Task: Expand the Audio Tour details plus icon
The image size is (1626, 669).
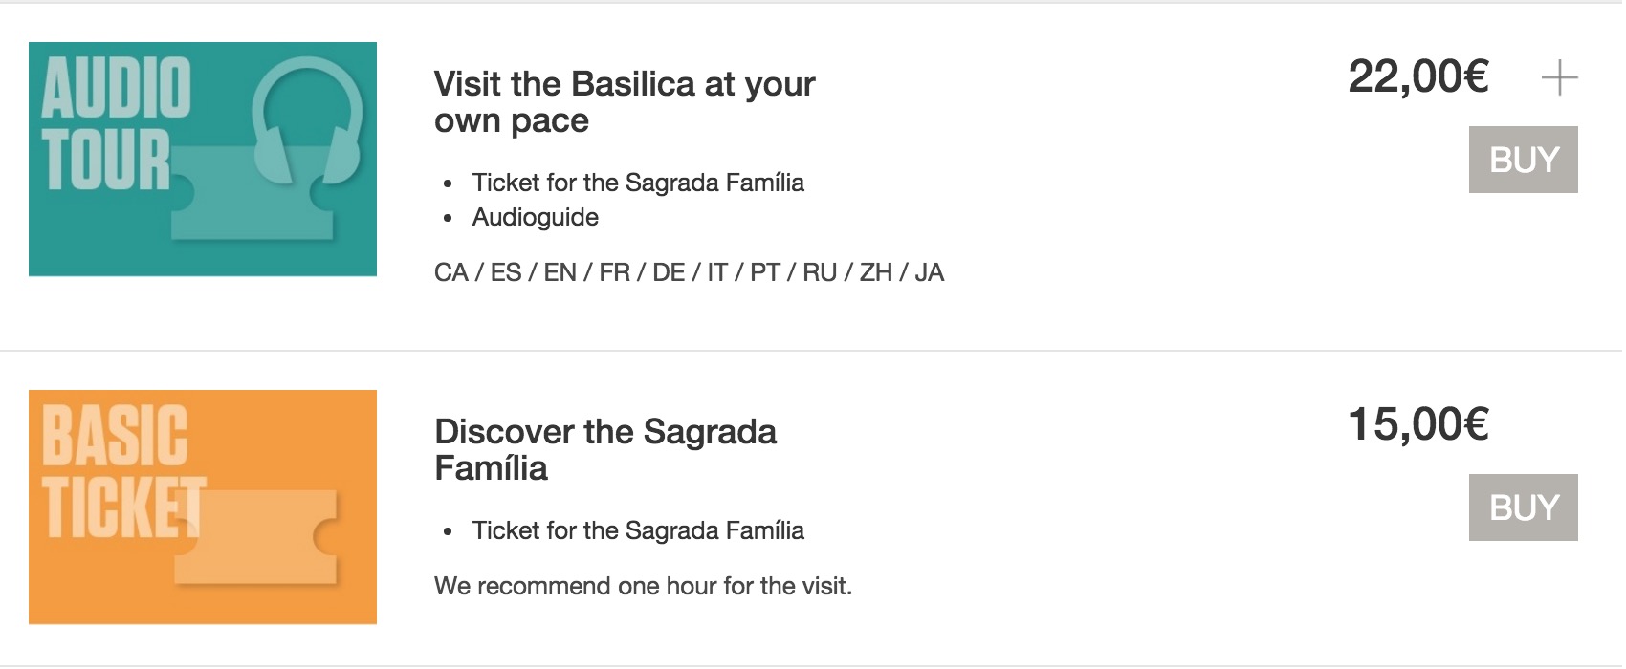Action: (x=1559, y=77)
